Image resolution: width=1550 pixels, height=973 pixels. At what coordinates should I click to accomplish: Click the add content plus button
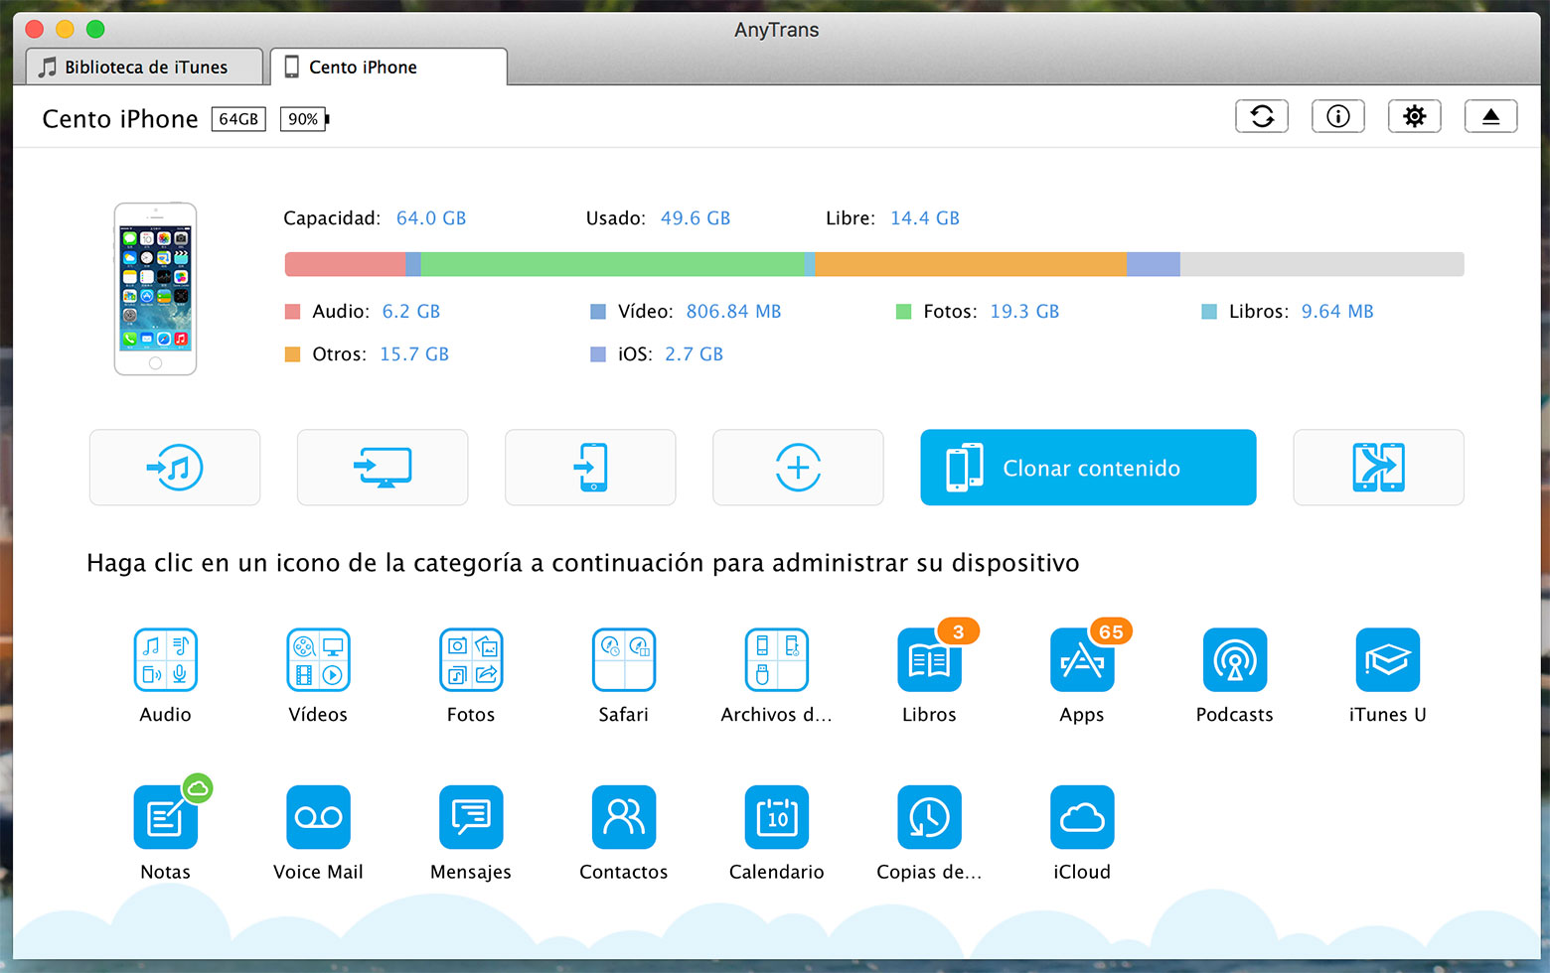tap(798, 468)
